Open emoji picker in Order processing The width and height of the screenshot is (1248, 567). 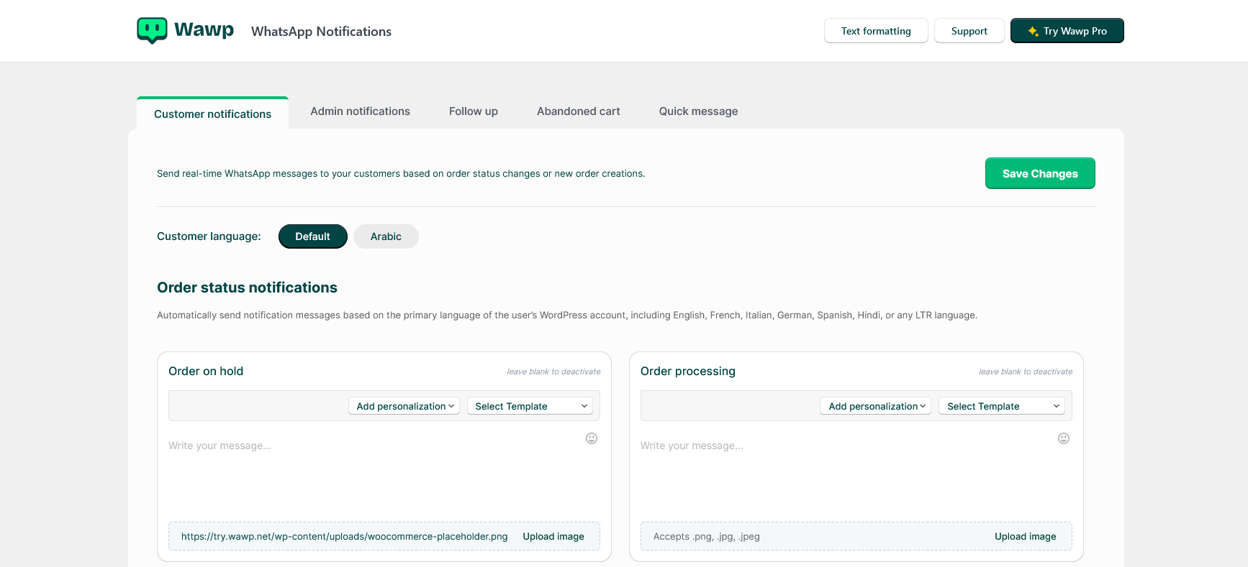pyautogui.click(x=1064, y=438)
